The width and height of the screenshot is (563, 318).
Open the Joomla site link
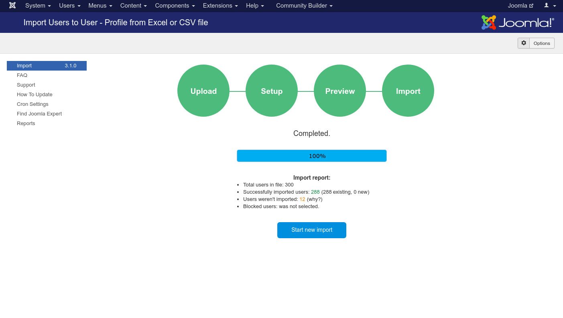(520, 6)
